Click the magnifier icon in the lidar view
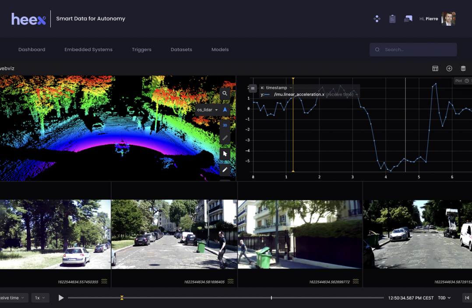The image size is (472, 308). pos(225,93)
